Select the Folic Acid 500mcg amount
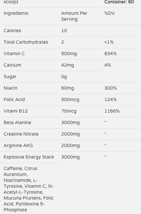The image size is (141, 214). click(x=70, y=100)
